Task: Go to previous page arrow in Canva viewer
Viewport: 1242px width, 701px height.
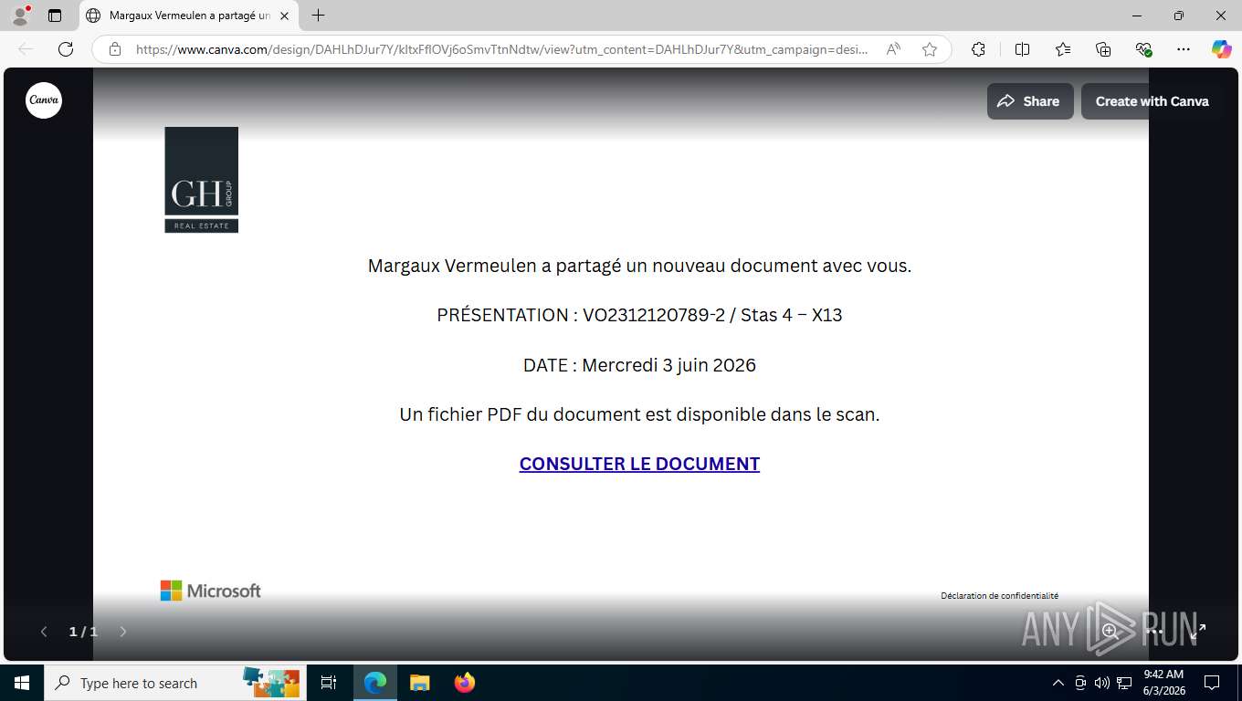Action: coord(44,632)
